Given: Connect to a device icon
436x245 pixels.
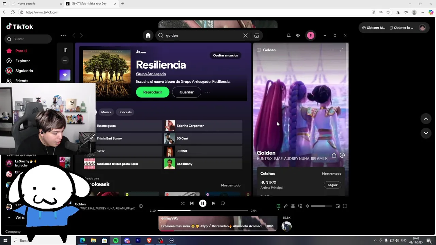Looking at the screenshot, I should [x=300, y=206].
